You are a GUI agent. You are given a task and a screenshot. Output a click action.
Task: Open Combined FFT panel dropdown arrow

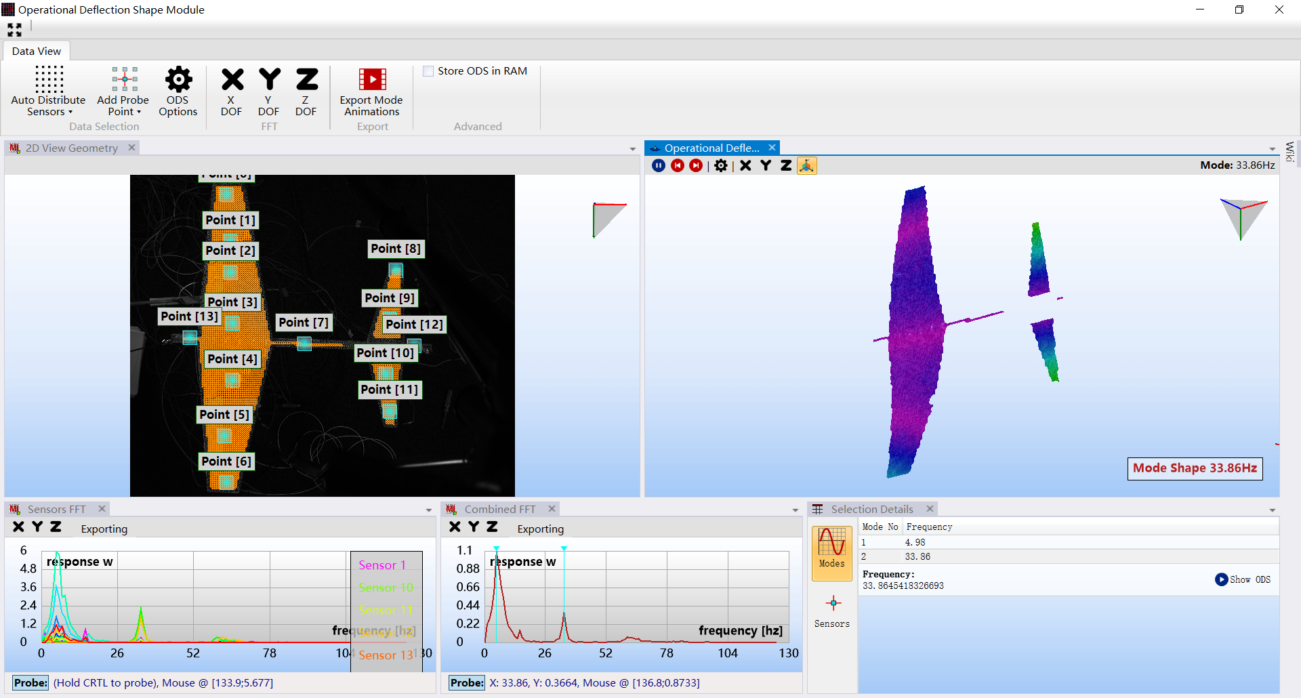coord(795,510)
